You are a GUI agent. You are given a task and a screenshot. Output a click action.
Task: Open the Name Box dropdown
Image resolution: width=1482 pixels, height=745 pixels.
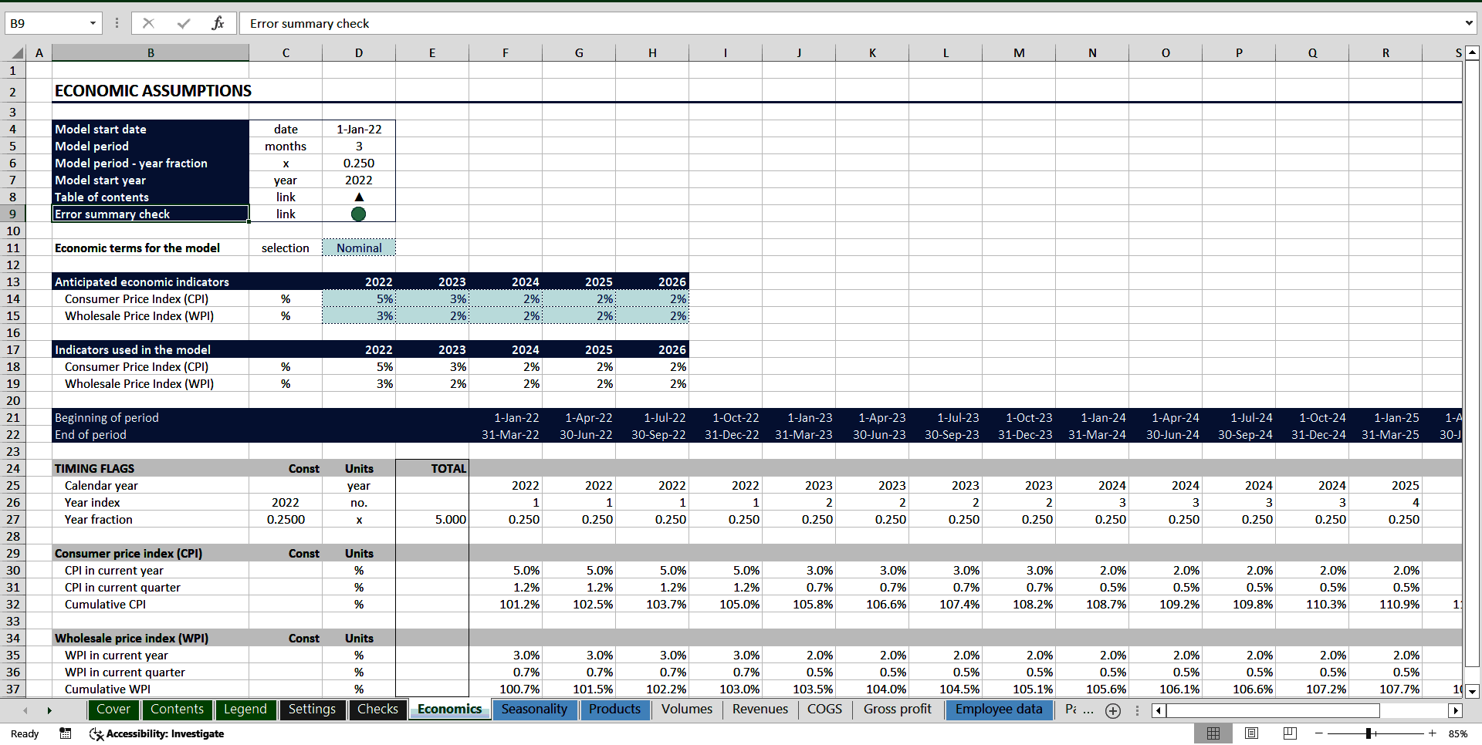[x=93, y=23]
